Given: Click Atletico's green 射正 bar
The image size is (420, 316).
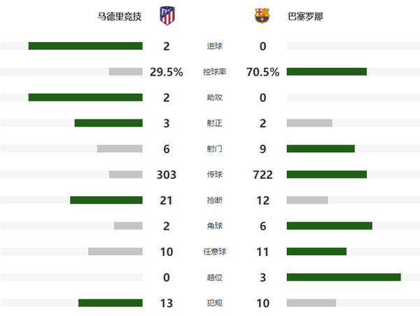Looking at the screenshot, I should point(108,123).
